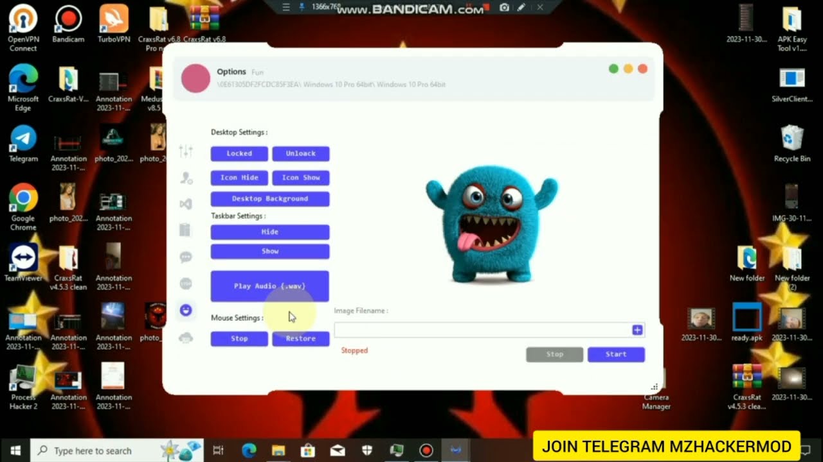The width and height of the screenshot is (823, 462).
Task: Select the clipboard sidebar icon
Action: pyautogui.click(x=186, y=230)
